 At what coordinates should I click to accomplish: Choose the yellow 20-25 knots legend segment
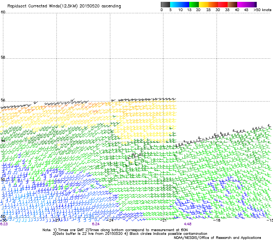(204, 4)
